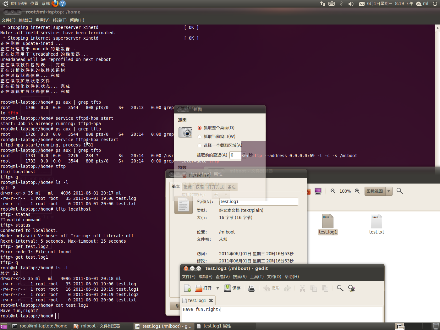The height and width of the screenshot is (330, 440).
Task: Click the gedit Open folder icon
Action: point(199,288)
